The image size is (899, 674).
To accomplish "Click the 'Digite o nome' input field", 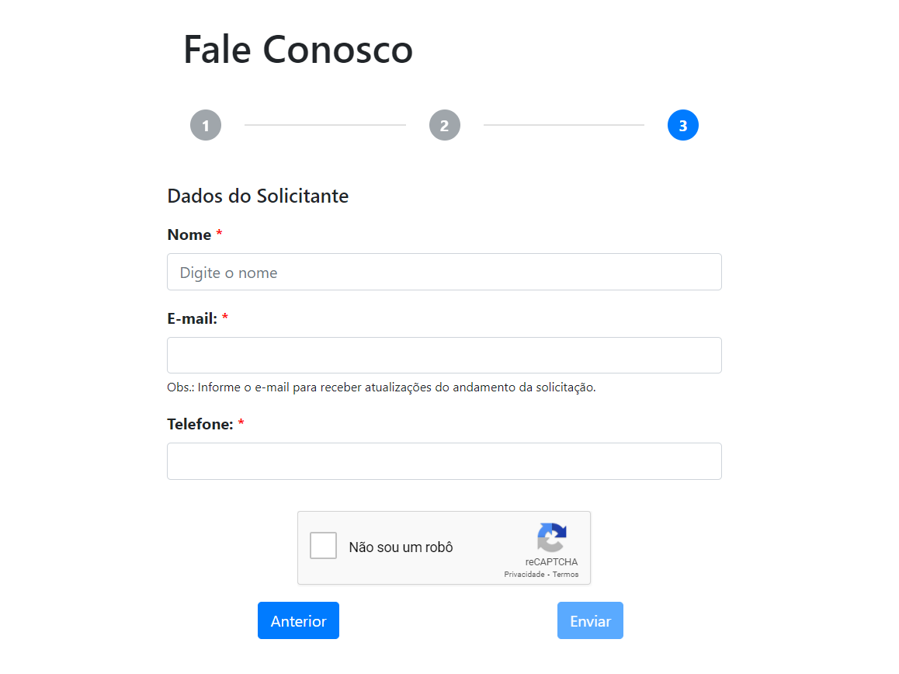I will click(x=444, y=272).
